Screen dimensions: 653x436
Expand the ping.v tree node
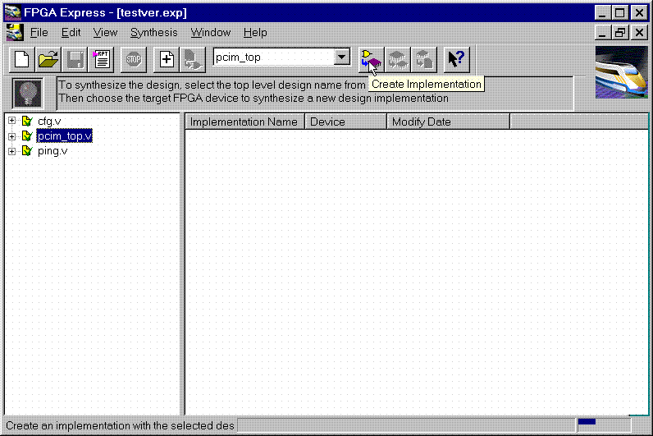coord(11,151)
